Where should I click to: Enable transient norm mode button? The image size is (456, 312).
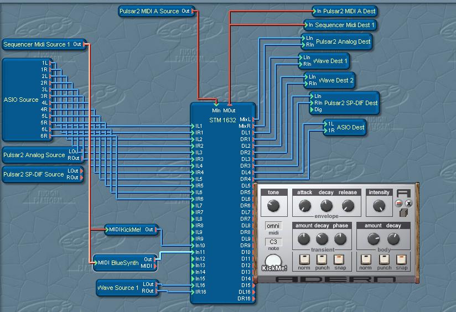pos(304,259)
